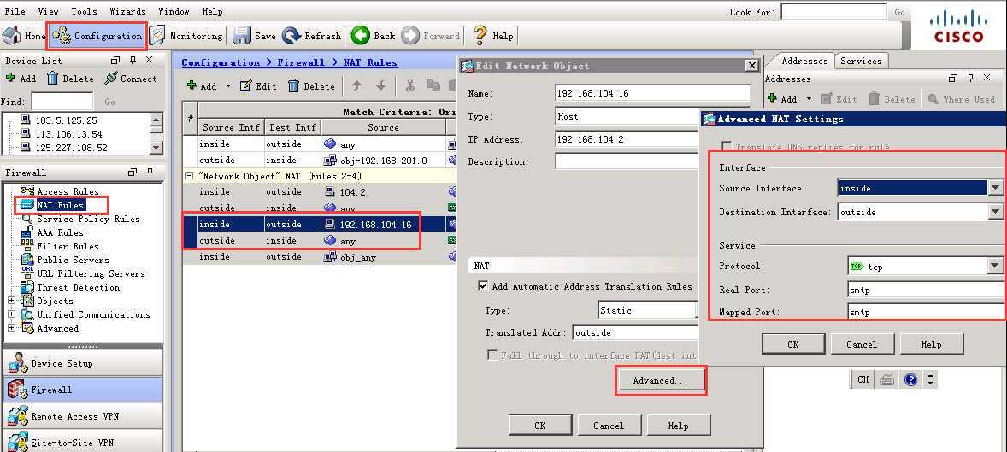The image size is (1007, 452).
Task: Click OK in Advanced NAT Settings
Action: click(793, 344)
